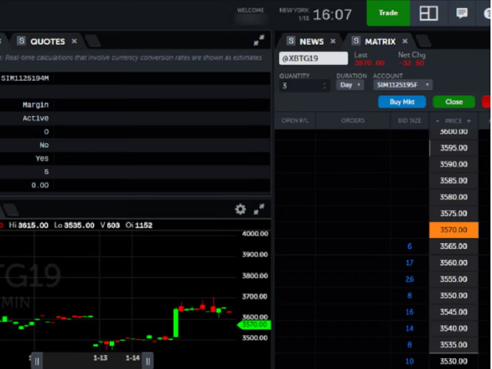Click the 3555.00 price row

point(454,279)
